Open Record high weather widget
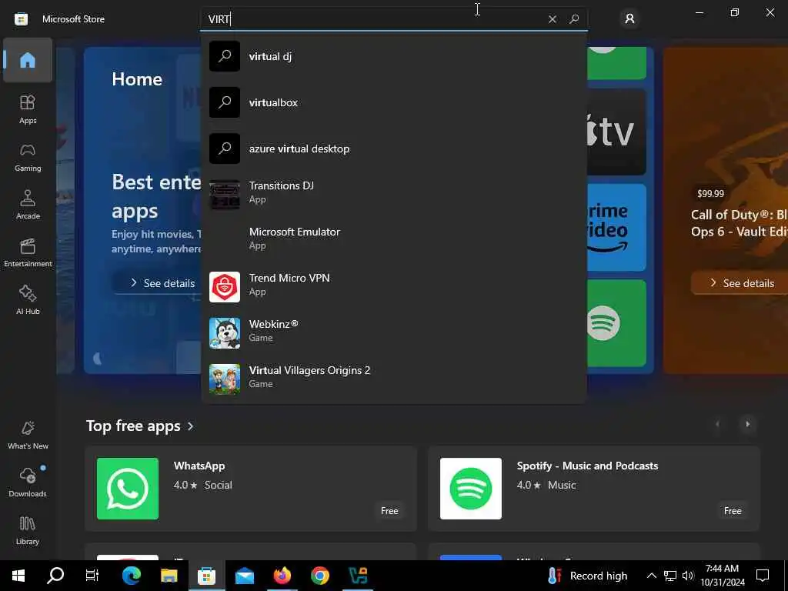The width and height of the screenshot is (788, 591). (588, 576)
